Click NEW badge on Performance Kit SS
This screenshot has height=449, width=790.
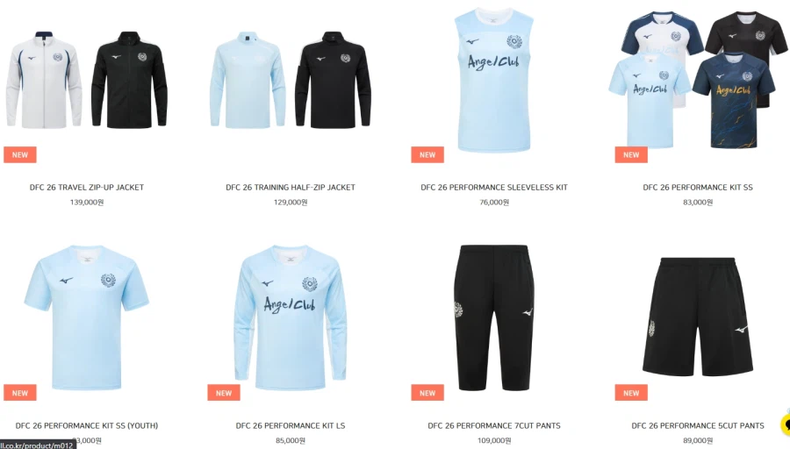(631, 155)
